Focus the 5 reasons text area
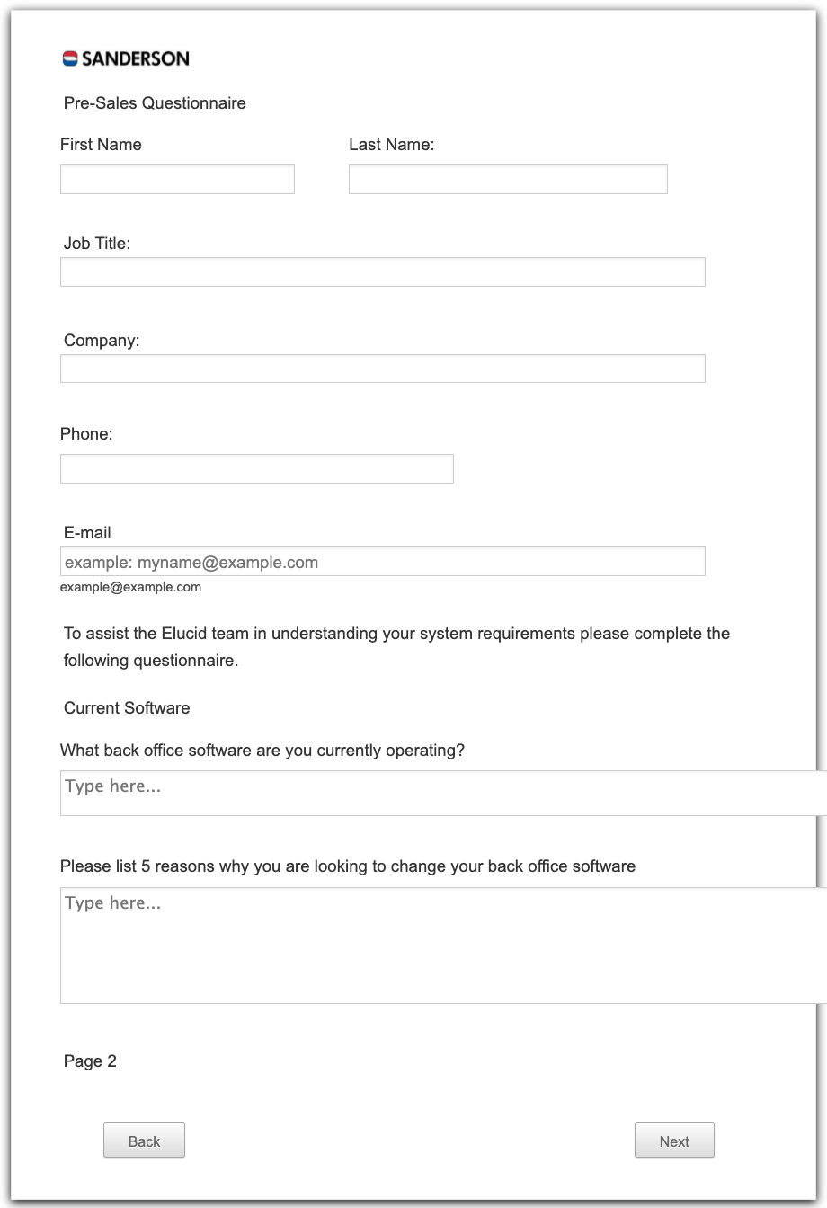Screen dimensions: 827x1208 click(x=442, y=945)
